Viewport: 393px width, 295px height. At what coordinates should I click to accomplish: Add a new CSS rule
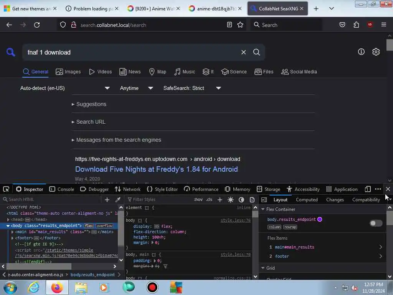[x=220, y=200]
